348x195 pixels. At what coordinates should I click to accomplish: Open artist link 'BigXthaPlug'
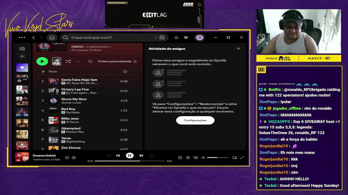[x=76, y=142]
